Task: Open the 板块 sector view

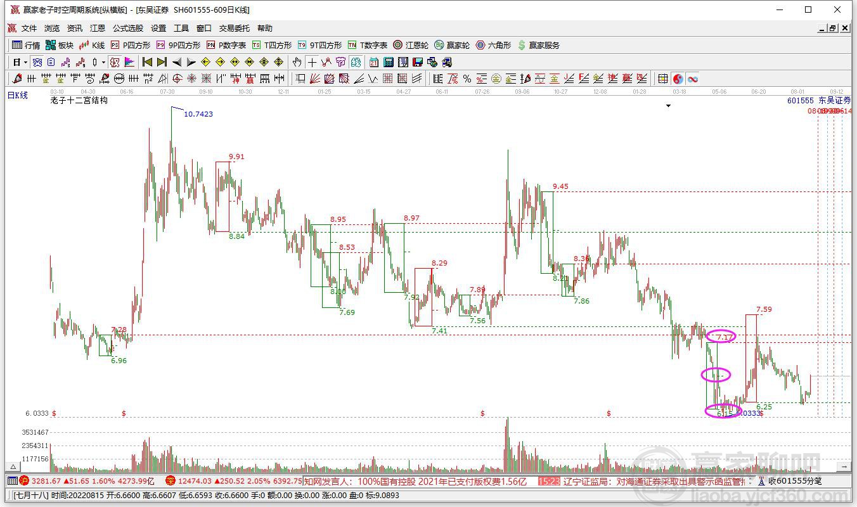Action: tap(60, 45)
